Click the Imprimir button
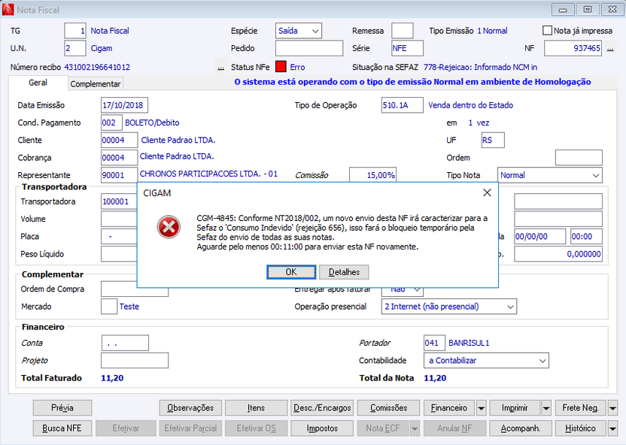 (515, 408)
